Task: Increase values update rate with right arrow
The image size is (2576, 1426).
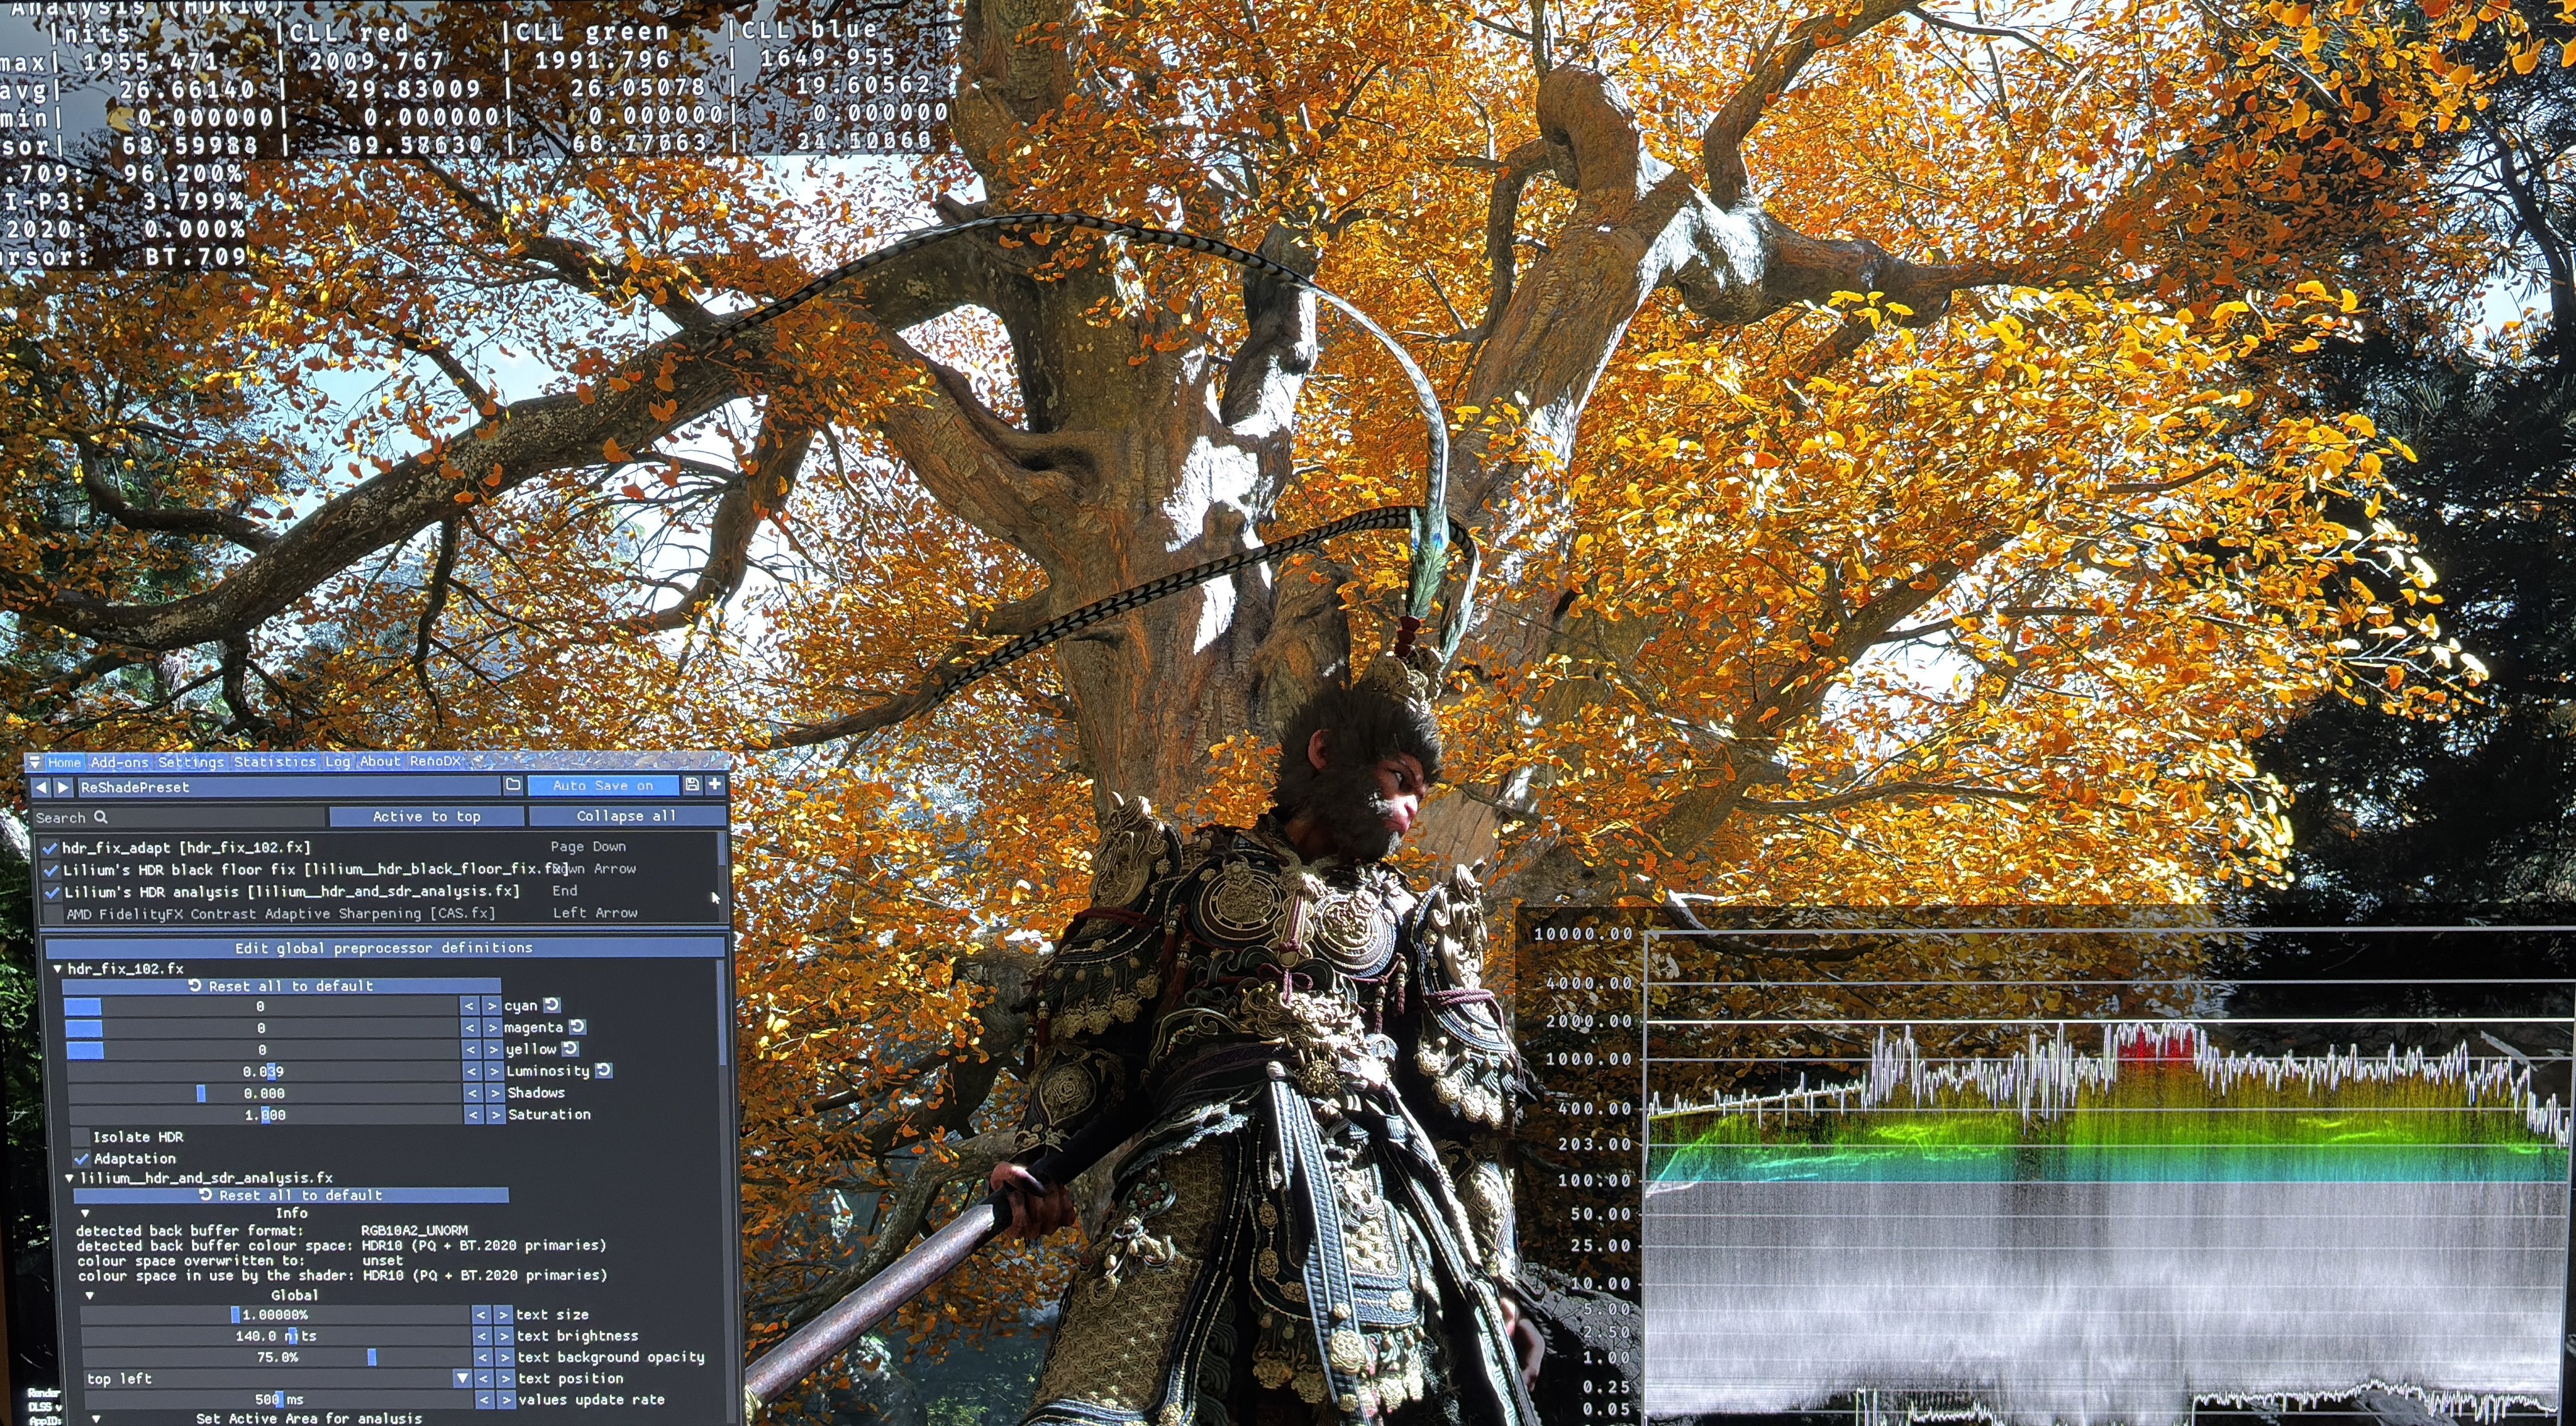Action: 507,1400
